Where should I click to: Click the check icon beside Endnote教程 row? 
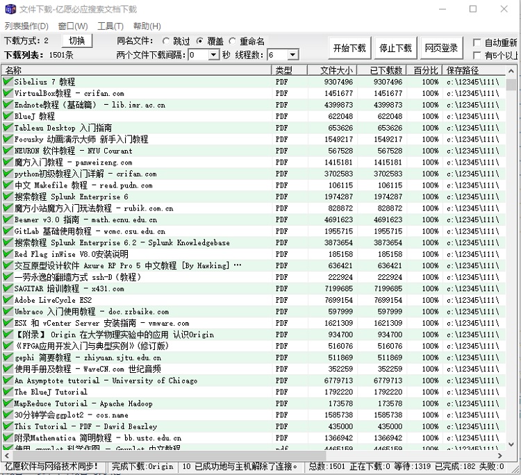(x=8, y=104)
